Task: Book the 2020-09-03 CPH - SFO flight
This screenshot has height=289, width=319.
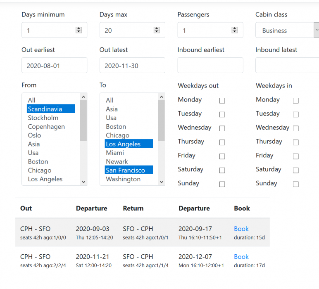Action: click(241, 229)
